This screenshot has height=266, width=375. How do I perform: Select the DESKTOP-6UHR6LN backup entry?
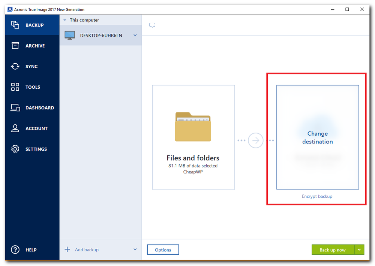tap(100, 35)
